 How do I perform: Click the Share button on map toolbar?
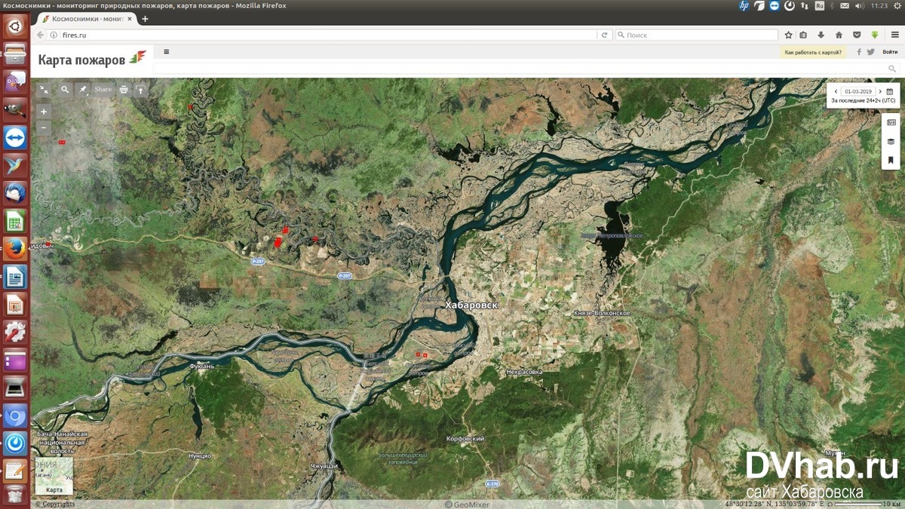point(103,89)
